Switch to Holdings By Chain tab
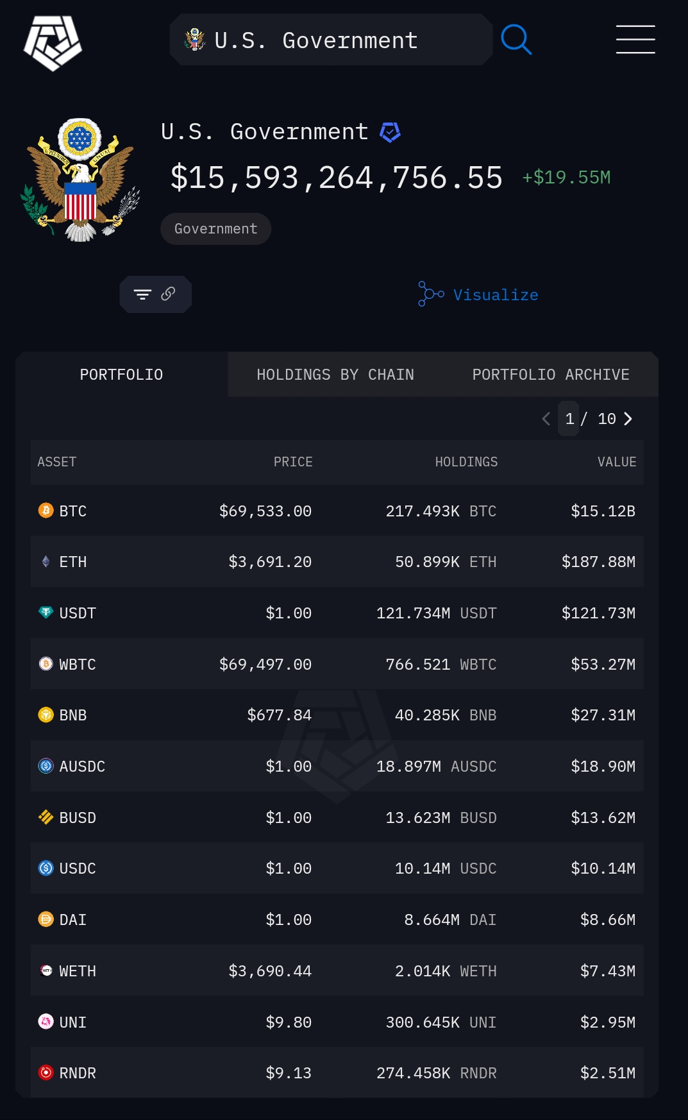Image resolution: width=688 pixels, height=1120 pixels. tap(335, 375)
